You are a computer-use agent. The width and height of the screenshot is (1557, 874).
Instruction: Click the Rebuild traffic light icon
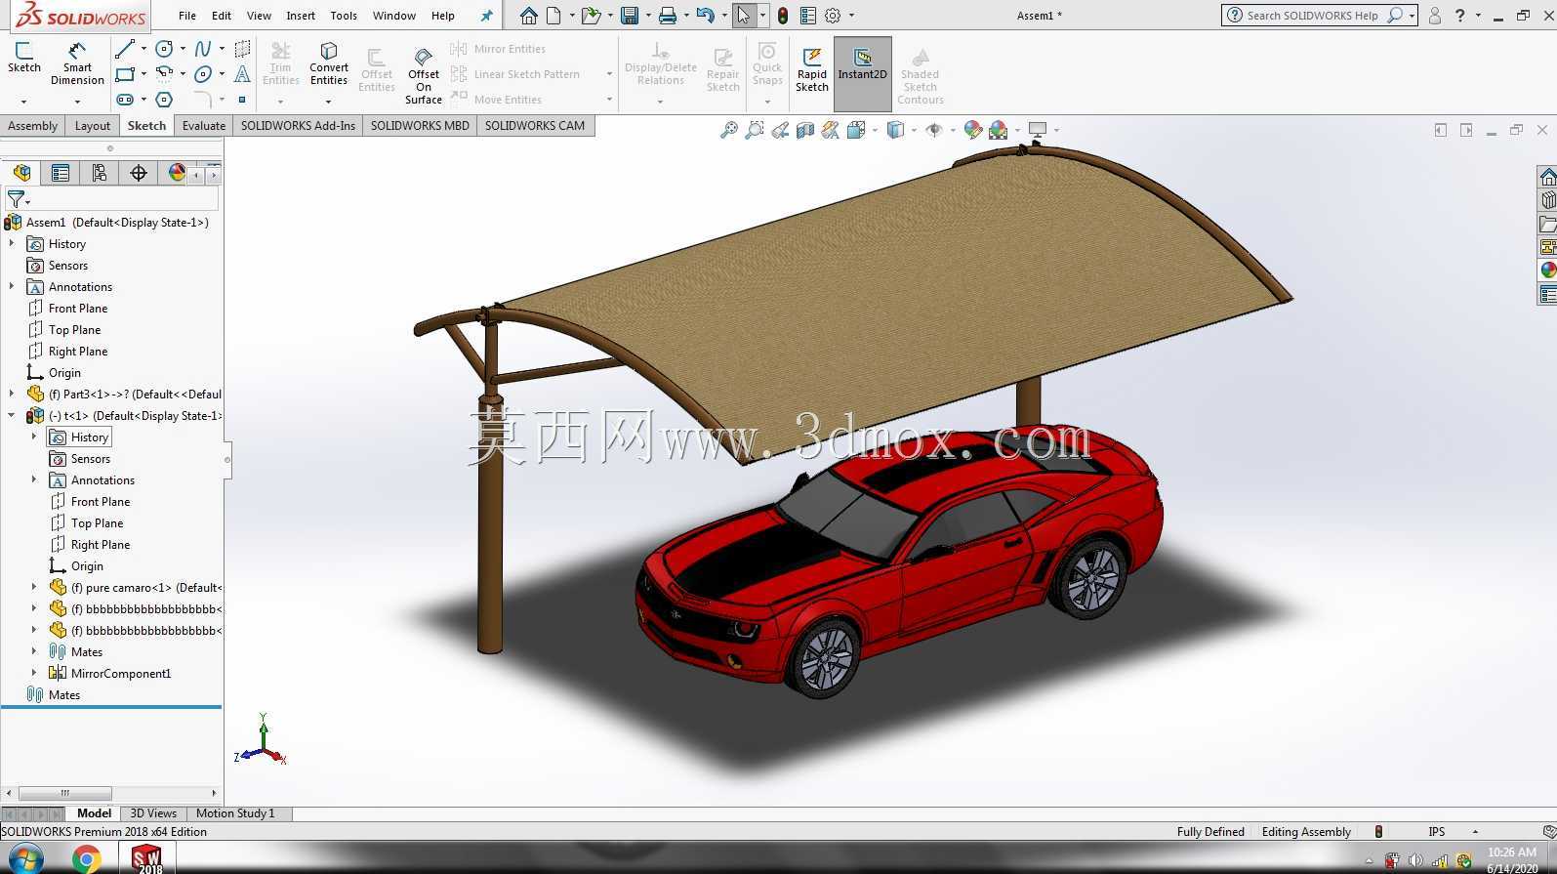click(x=782, y=16)
